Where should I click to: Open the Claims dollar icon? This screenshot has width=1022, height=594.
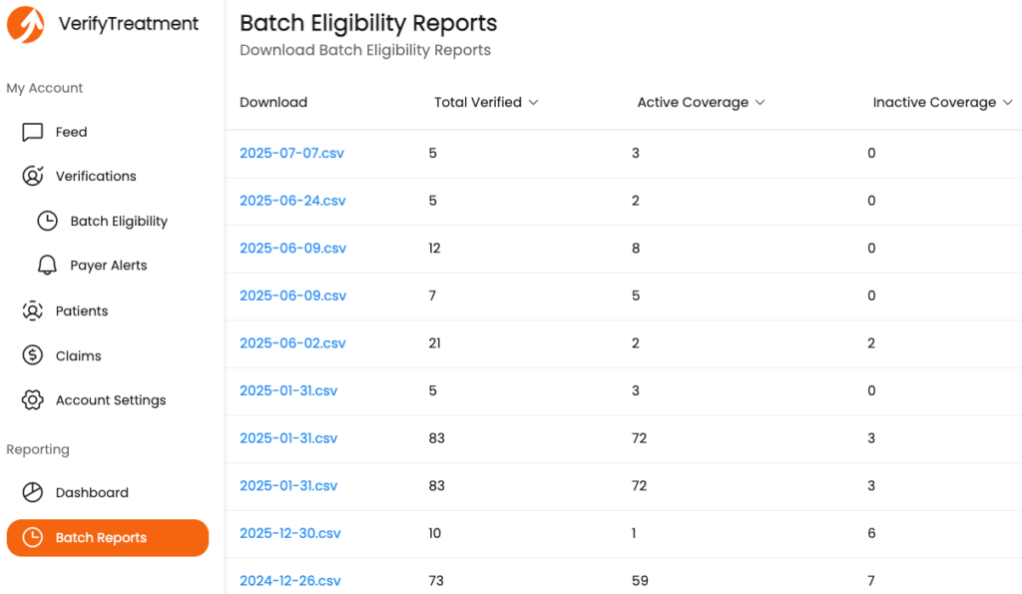(x=33, y=355)
